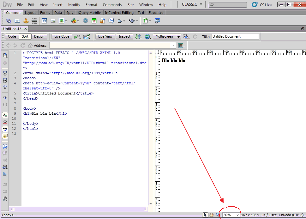306x219 pixels.
Task: Insert an Email Link
Action: click(17, 21)
